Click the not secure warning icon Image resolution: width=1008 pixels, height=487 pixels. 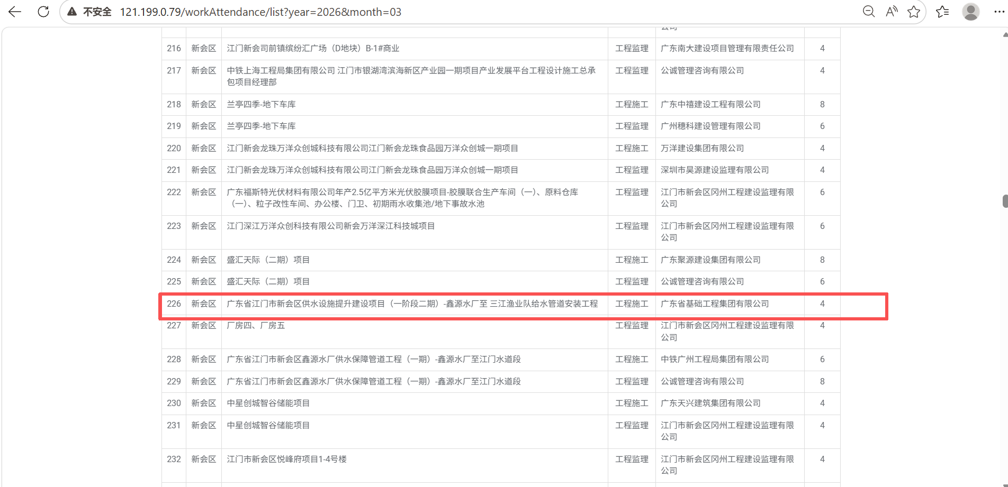[72, 12]
